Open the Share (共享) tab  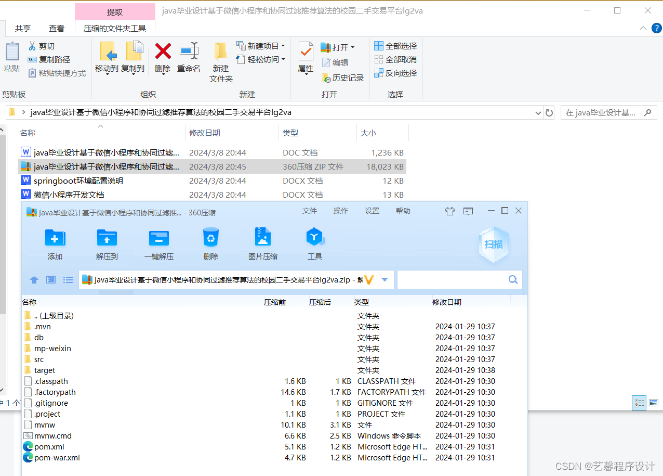23,29
